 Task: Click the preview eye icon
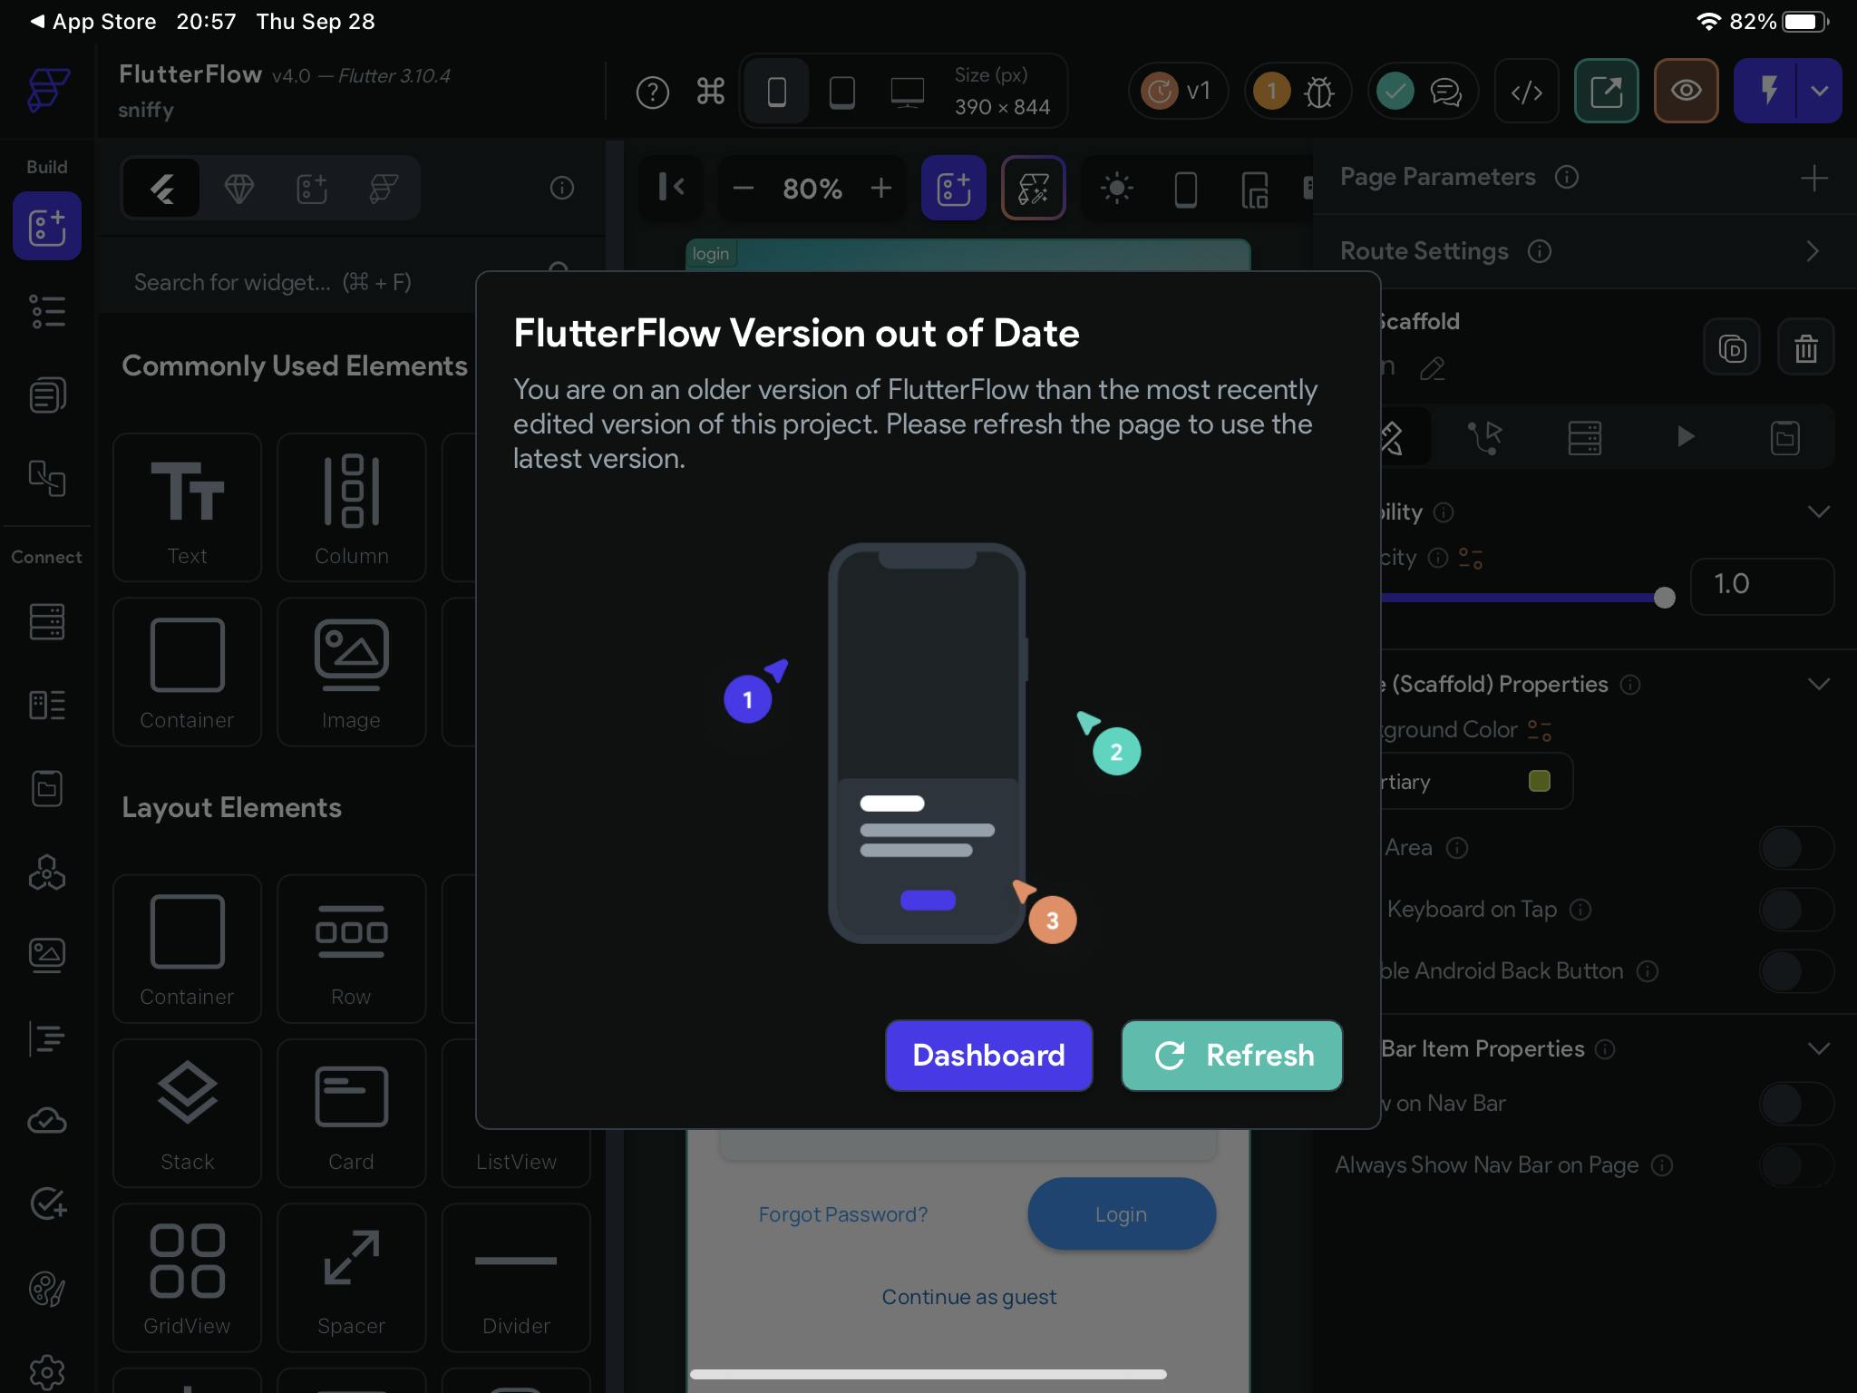[1686, 91]
